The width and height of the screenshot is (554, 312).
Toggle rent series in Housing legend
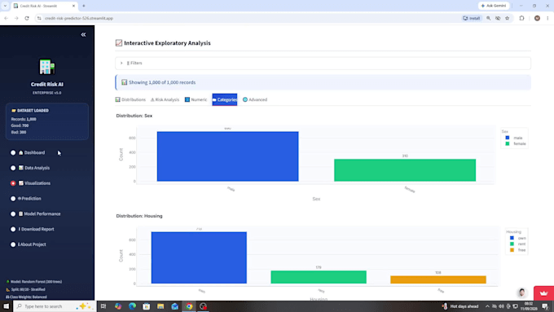coord(517,244)
